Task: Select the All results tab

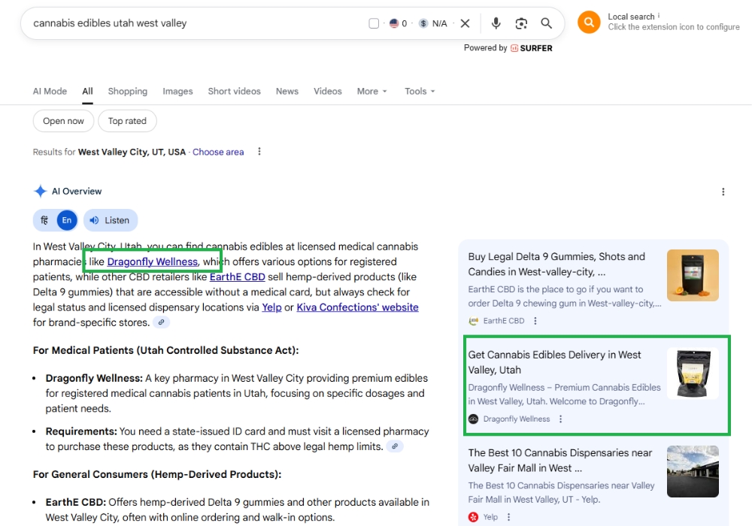Action: point(87,91)
